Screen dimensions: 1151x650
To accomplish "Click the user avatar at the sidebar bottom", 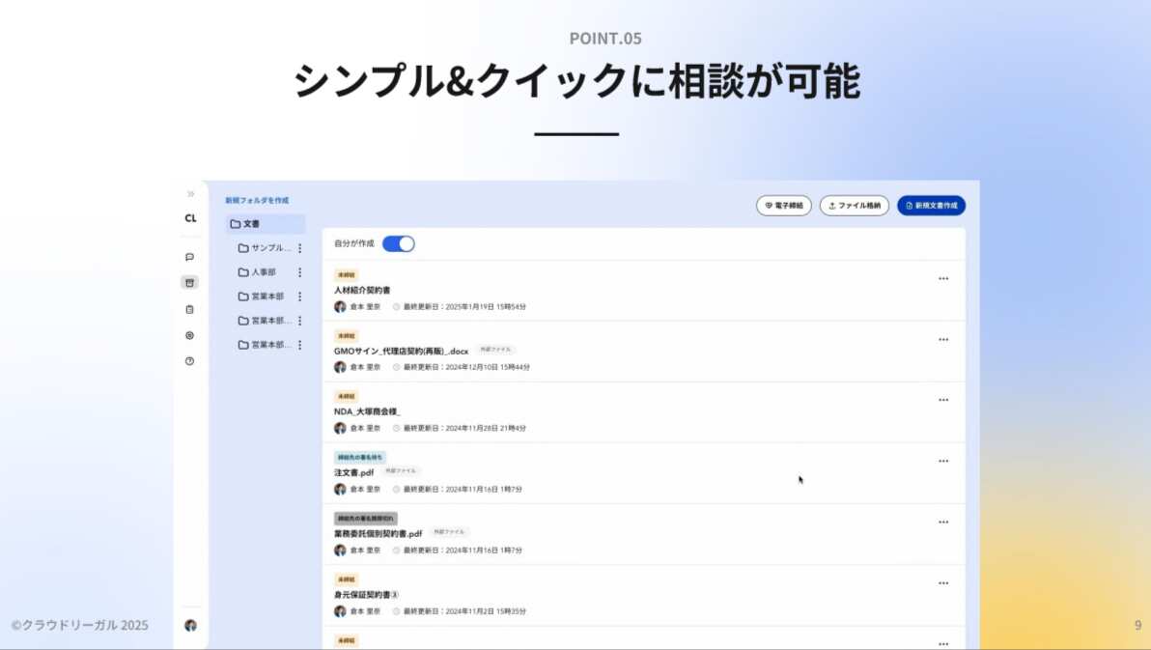I will 190,626.
